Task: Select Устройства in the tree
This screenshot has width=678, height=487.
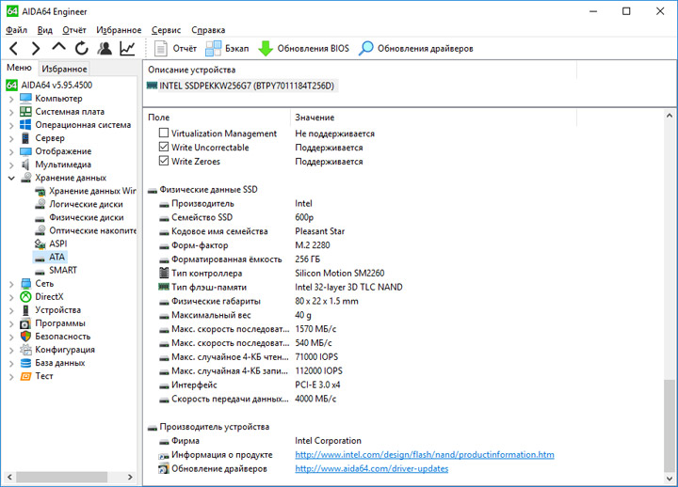Action: coord(58,310)
